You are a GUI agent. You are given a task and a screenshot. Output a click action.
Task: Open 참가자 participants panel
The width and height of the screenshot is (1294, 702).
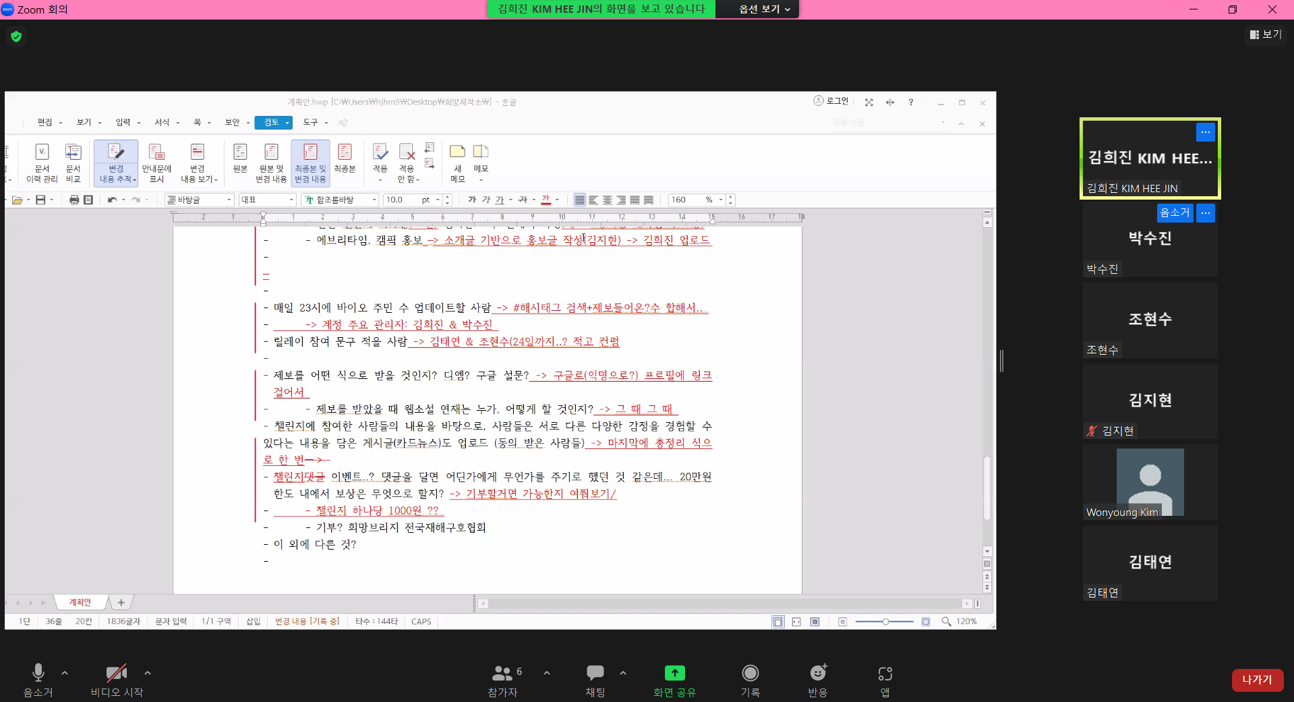[504, 680]
